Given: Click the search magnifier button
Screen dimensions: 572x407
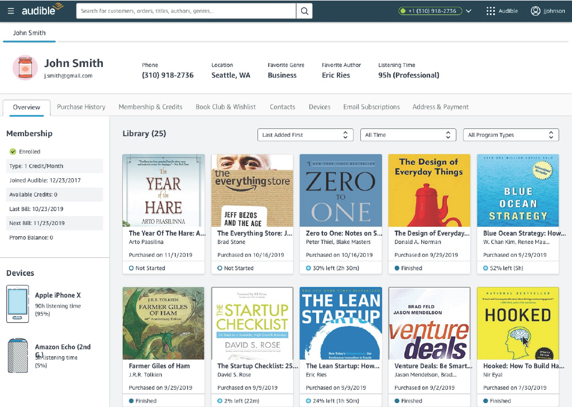Looking at the screenshot, I should (x=304, y=11).
